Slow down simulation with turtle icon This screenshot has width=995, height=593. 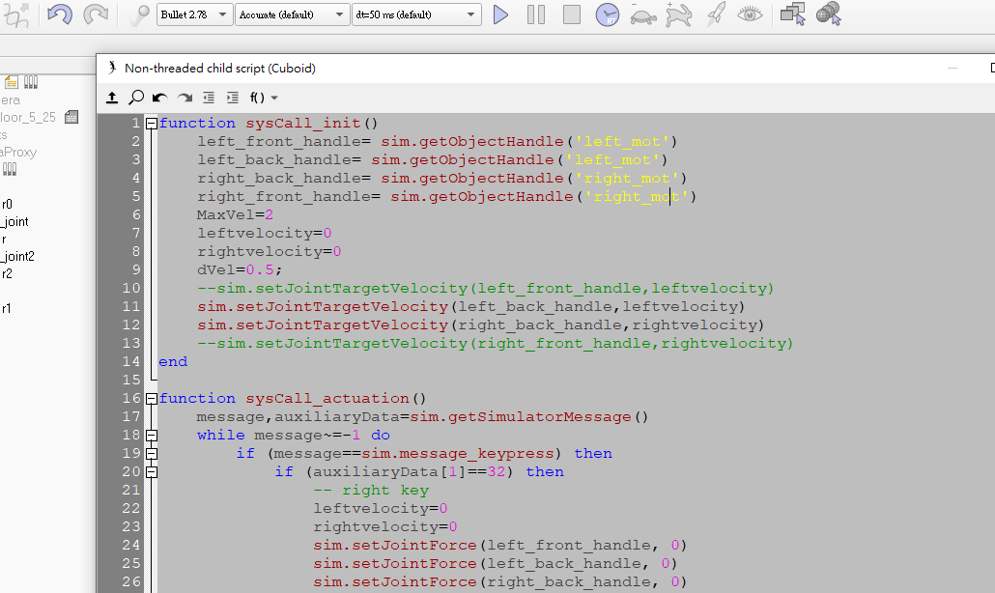pos(642,14)
